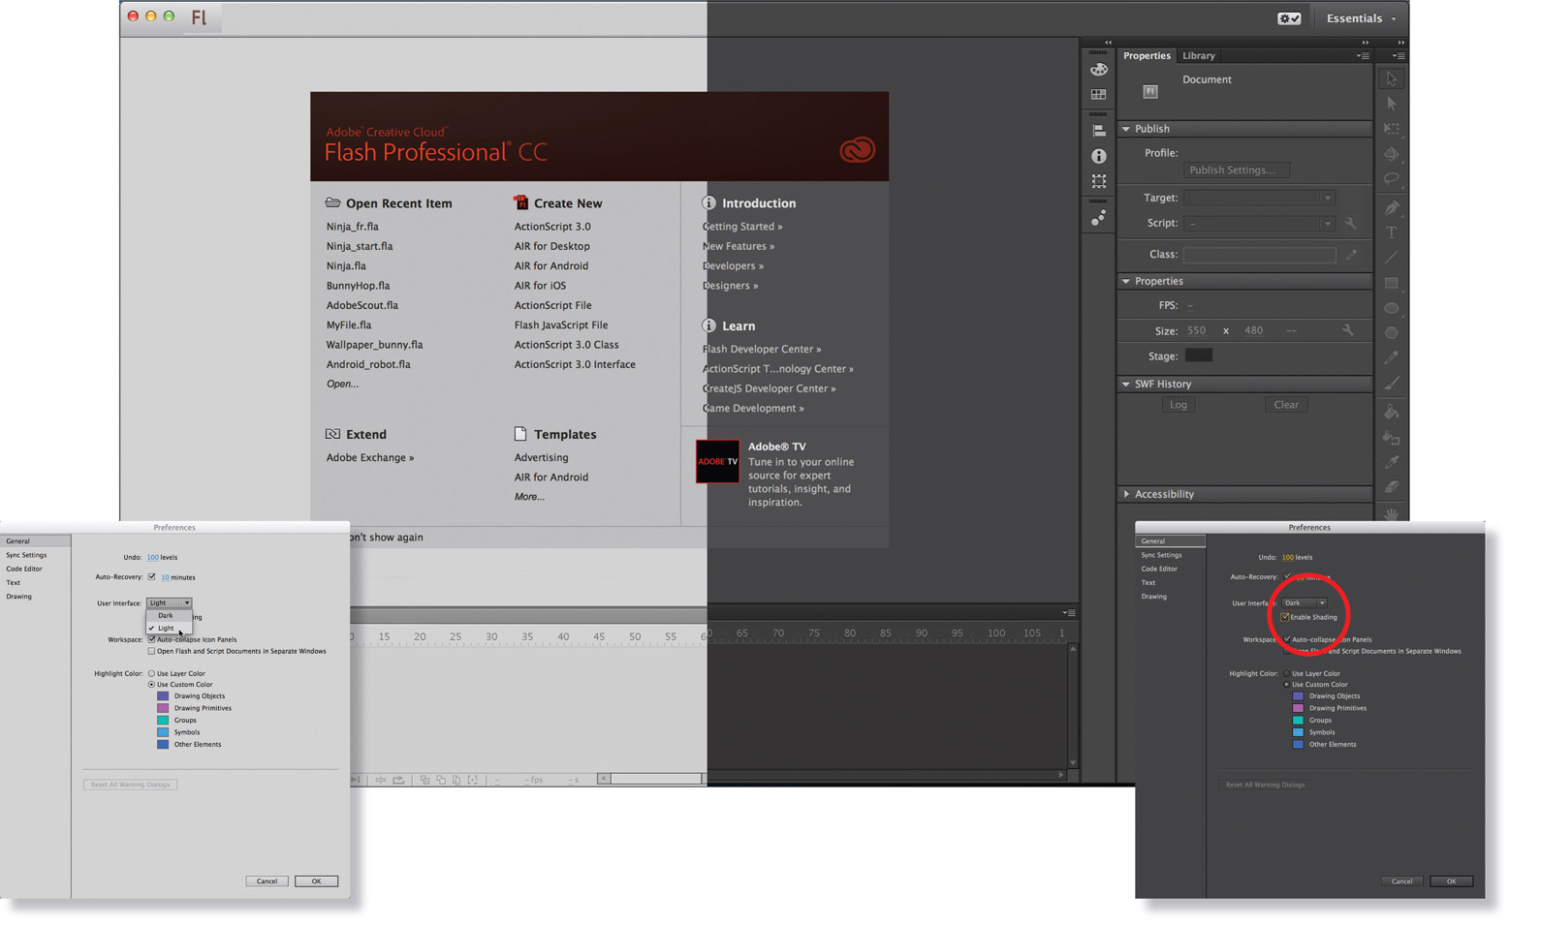Open the Color panel palette icon
This screenshot has height=926, width=1541.
pos(1098,69)
